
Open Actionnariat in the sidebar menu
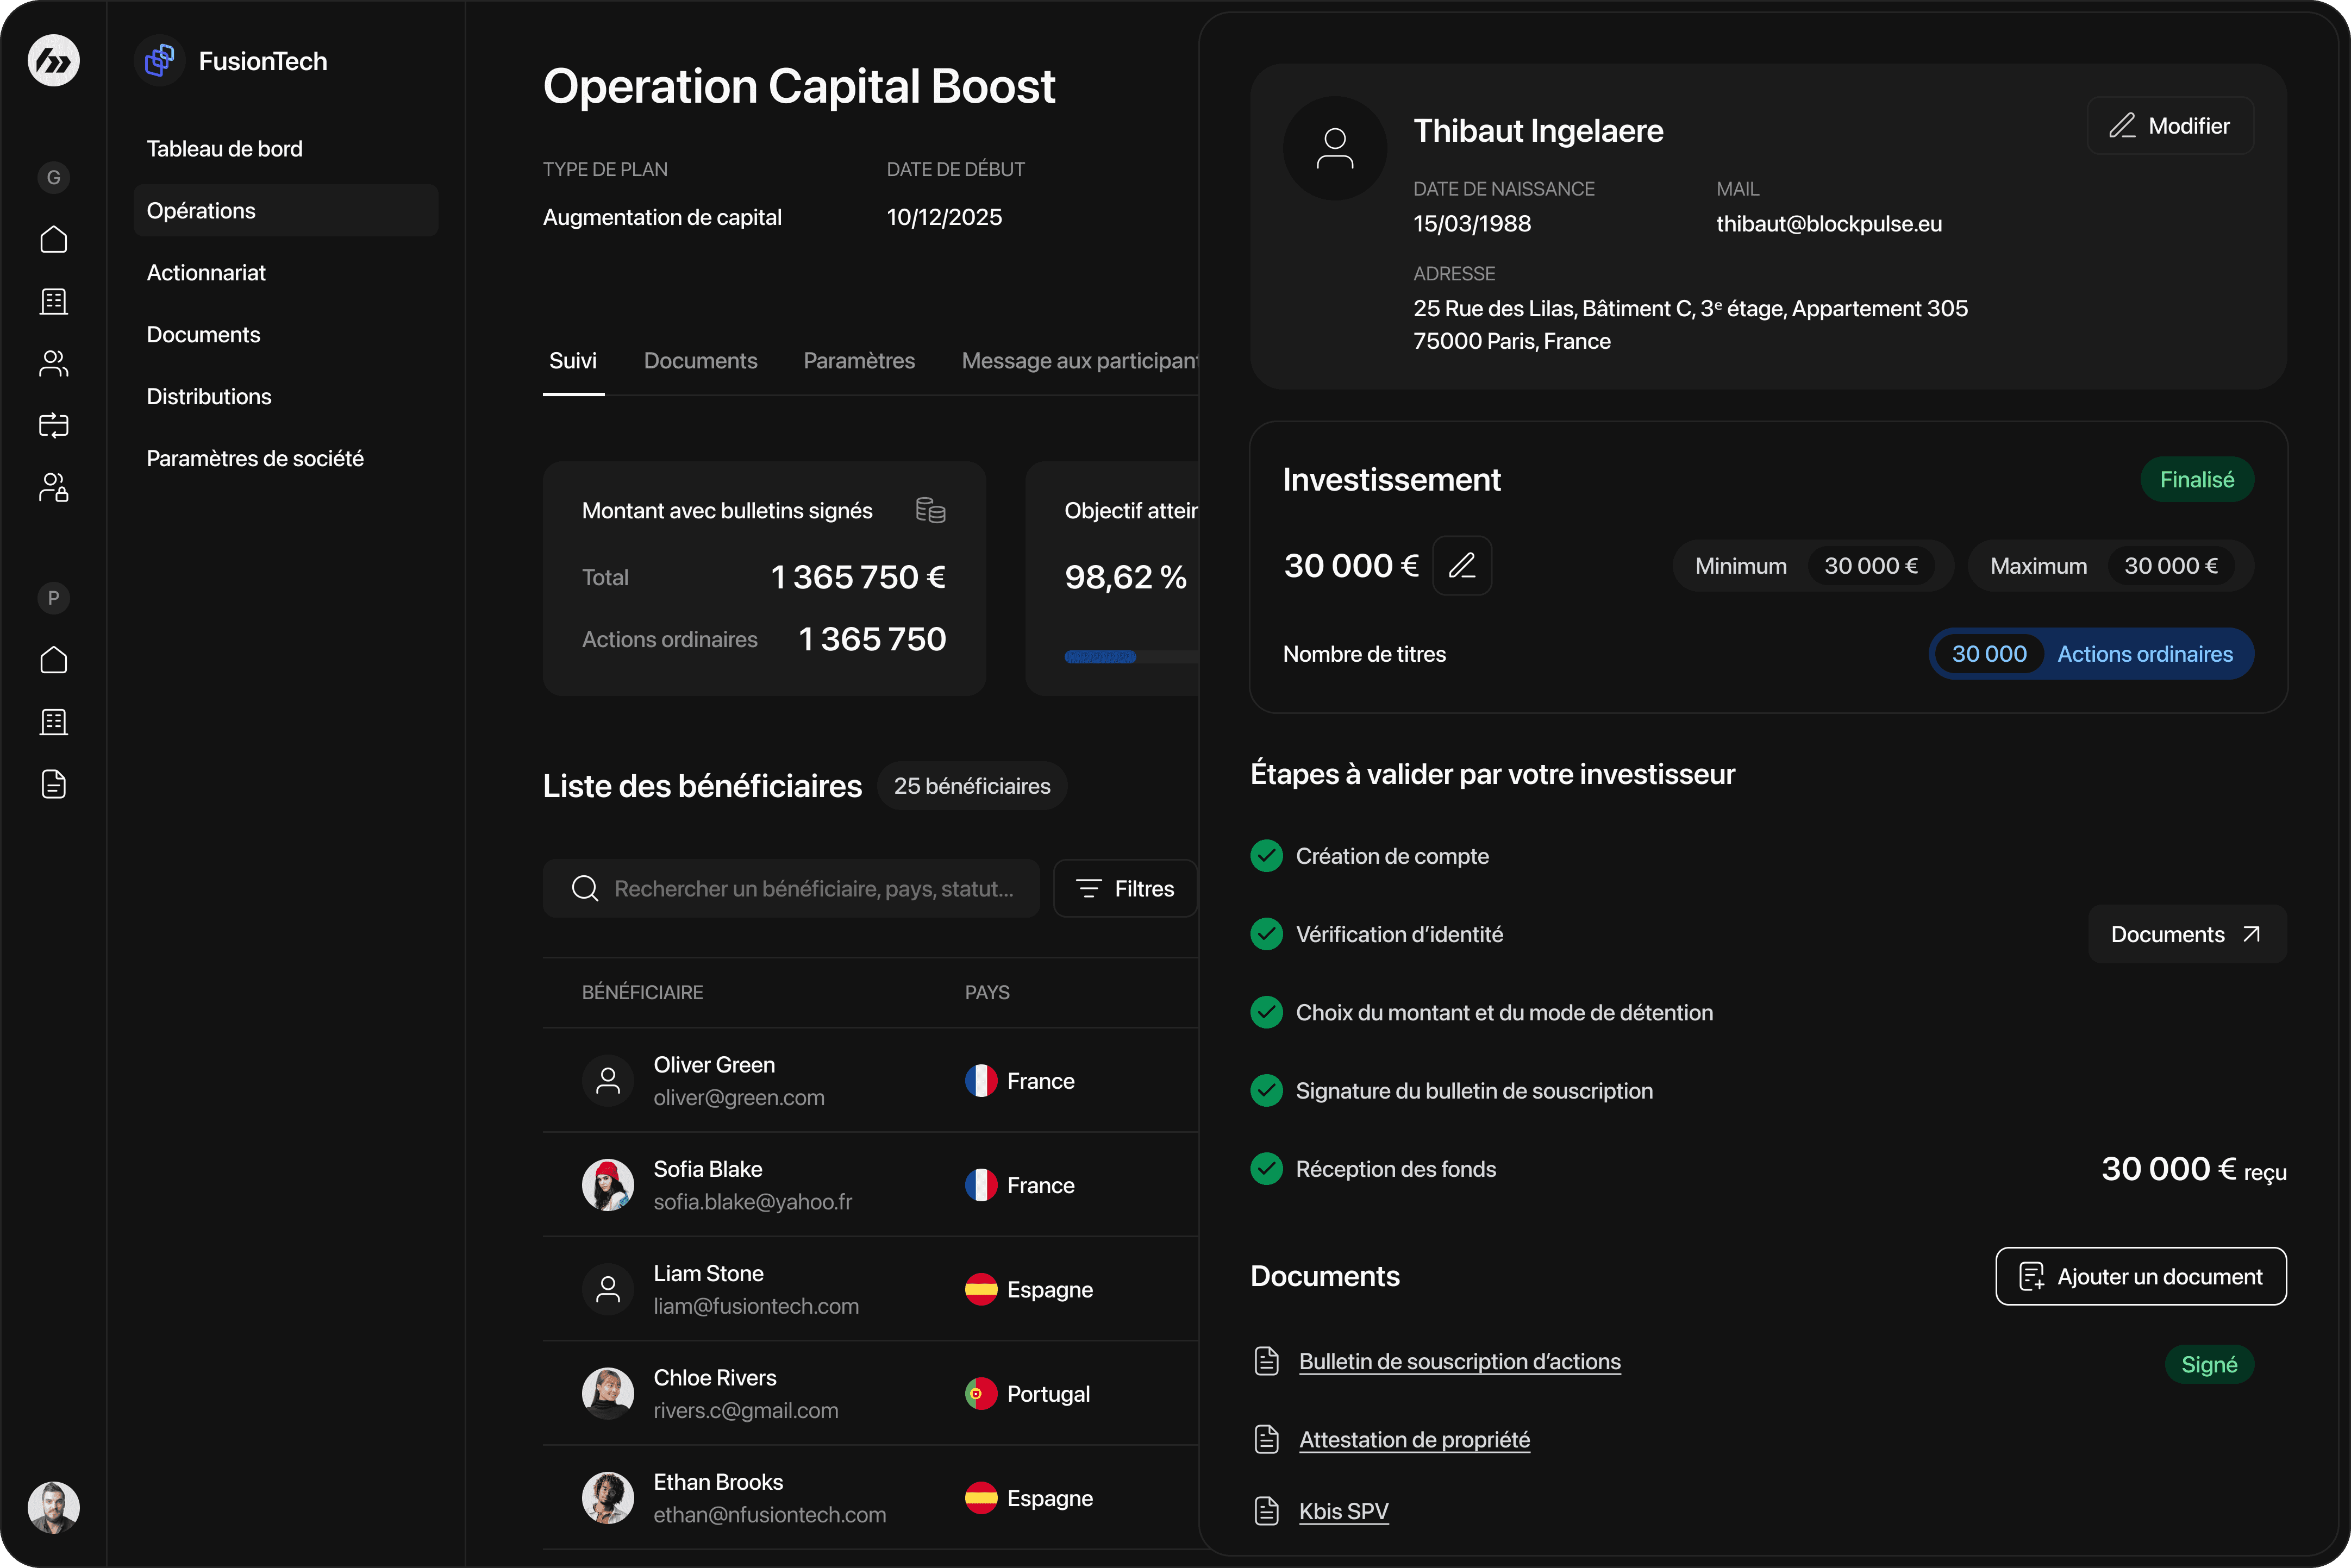tap(206, 273)
